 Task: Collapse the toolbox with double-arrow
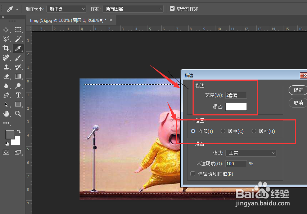tap(3, 17)
